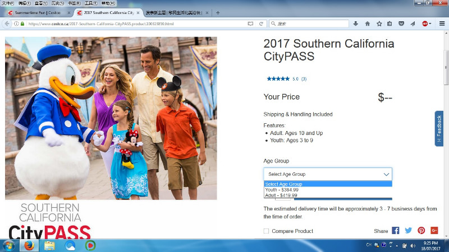Share the product on Twitter
The height and width of the screenshot is (252, 449).
click(409, 231)
